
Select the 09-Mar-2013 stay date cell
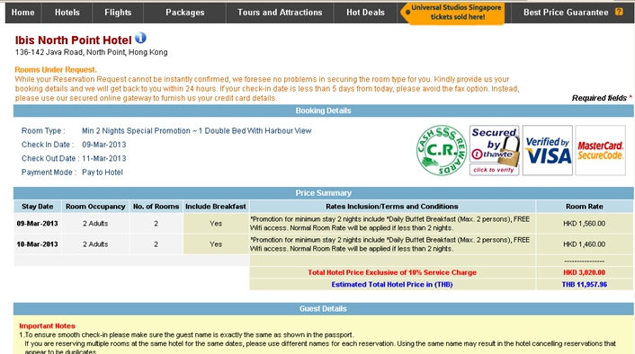[x=37, y=224]
